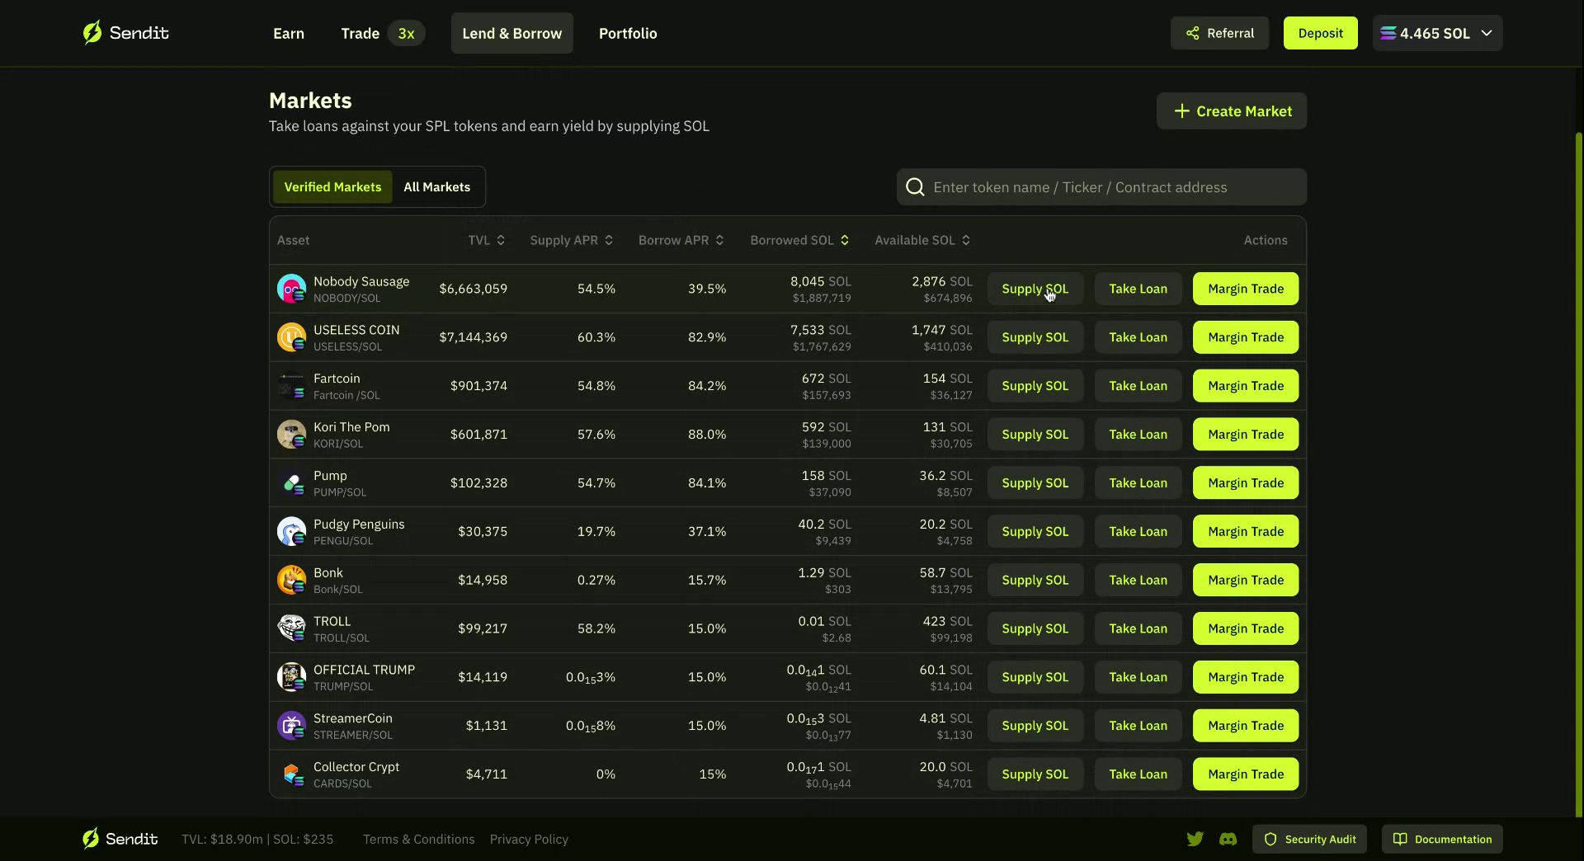Open the 4.465 SOL wallet dropdown
This screenshot has height=861, width=1584.
coord(1437,33)
